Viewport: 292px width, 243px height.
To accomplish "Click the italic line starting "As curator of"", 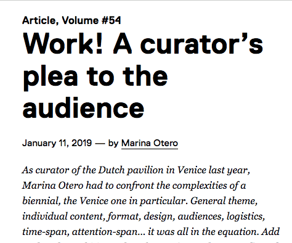I will [136, 170].
